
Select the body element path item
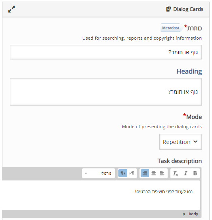(x=193, y=214)
